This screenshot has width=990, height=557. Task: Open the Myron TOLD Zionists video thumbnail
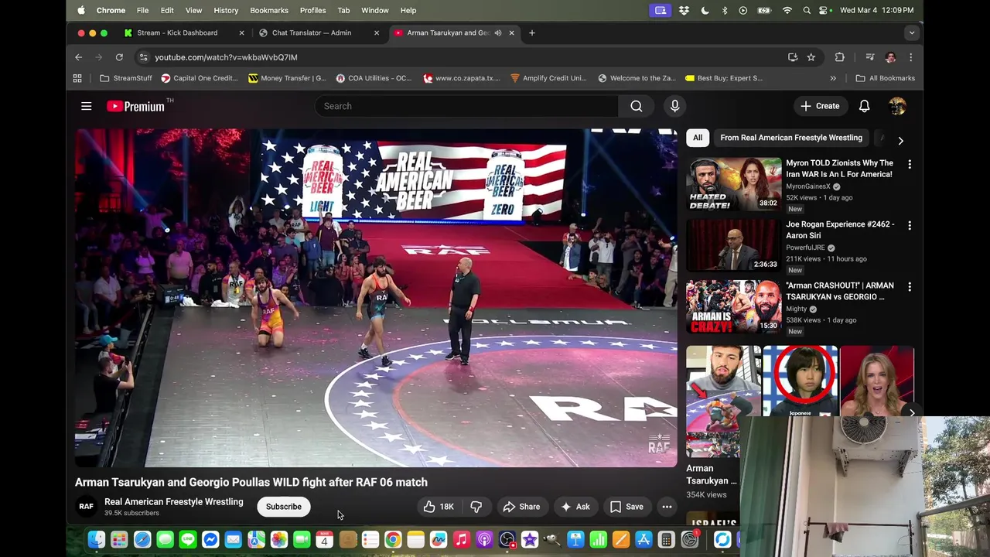[733, 184]
